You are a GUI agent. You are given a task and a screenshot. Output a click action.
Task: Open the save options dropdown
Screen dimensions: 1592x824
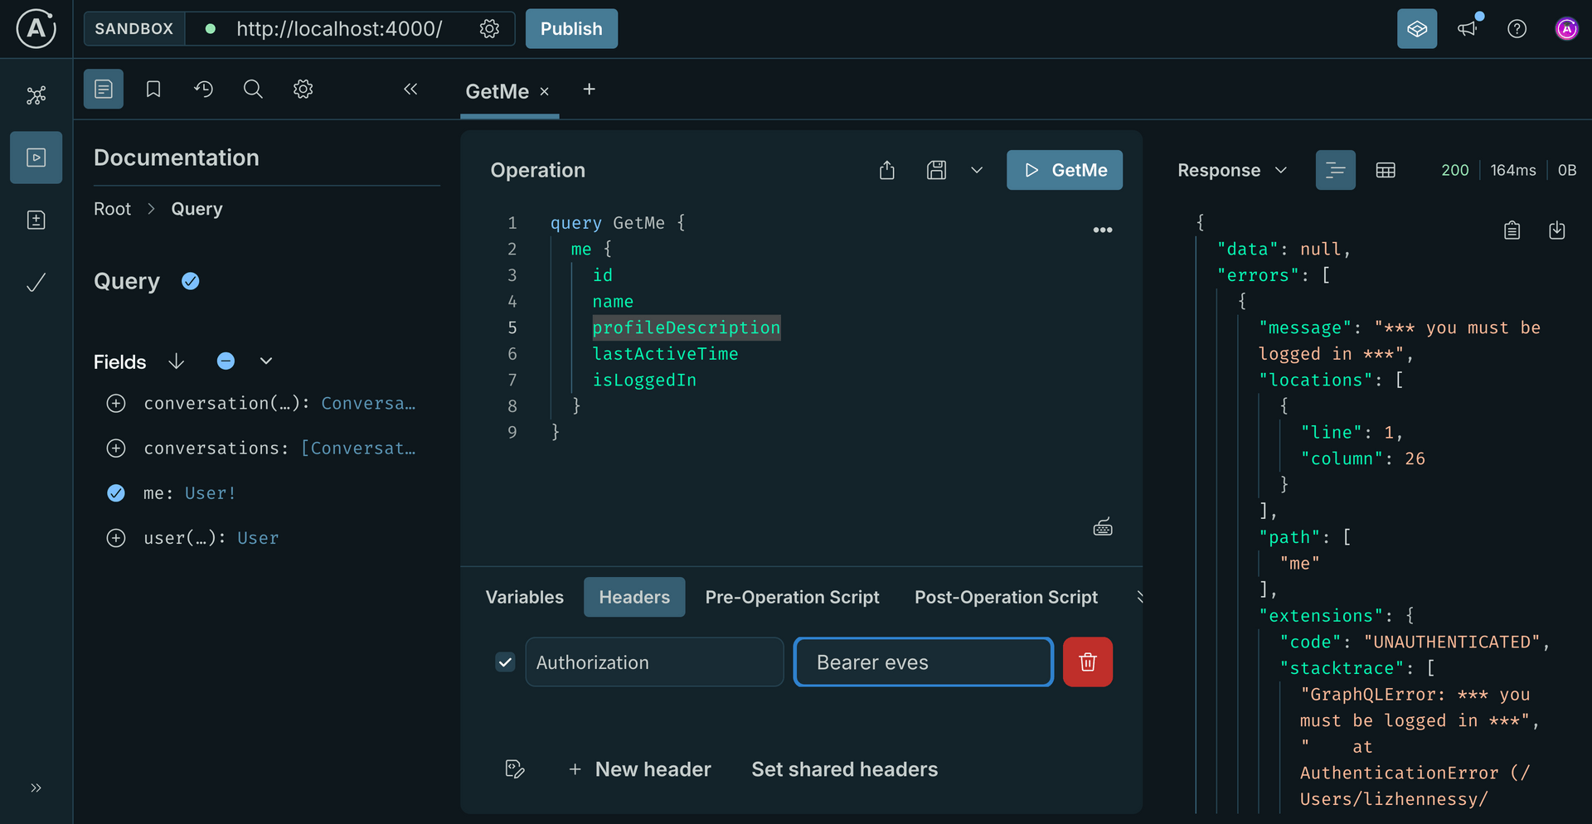click(976, 170)
